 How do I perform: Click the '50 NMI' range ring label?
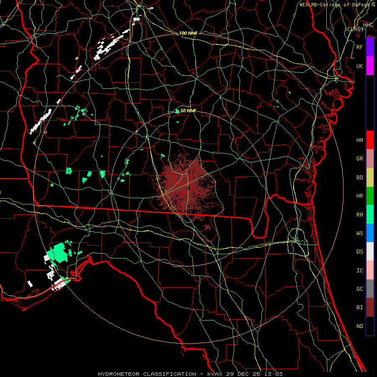coord(188,111)
